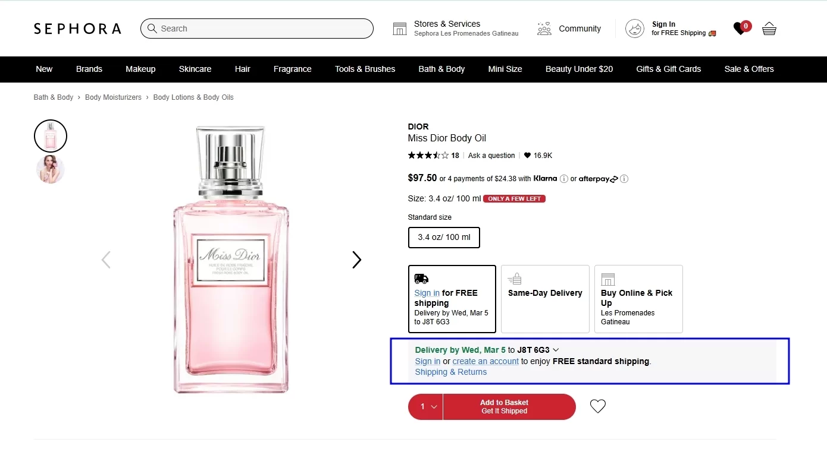The height and width of the screenshot is (452, 827).
Task: Click the Sign In profile avatar icon
Action: 635,29
